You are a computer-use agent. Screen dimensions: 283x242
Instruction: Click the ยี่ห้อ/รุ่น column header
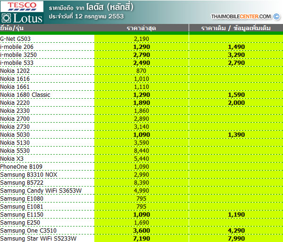[x=12, y=28]
